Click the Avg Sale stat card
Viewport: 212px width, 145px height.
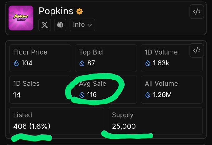click(x=106, y=89)
